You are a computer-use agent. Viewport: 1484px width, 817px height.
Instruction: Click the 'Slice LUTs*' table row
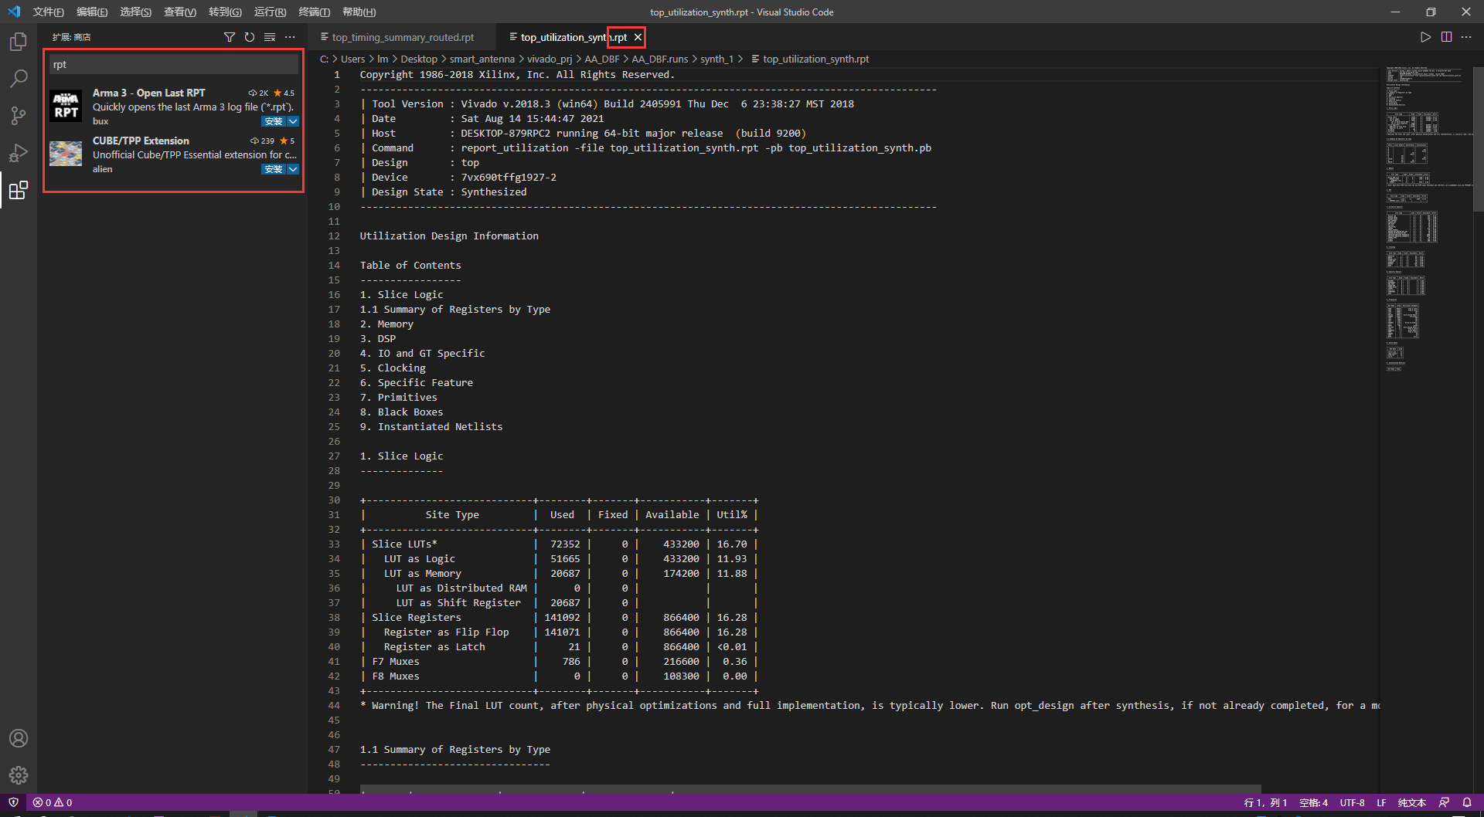click(x=558, y=544)
